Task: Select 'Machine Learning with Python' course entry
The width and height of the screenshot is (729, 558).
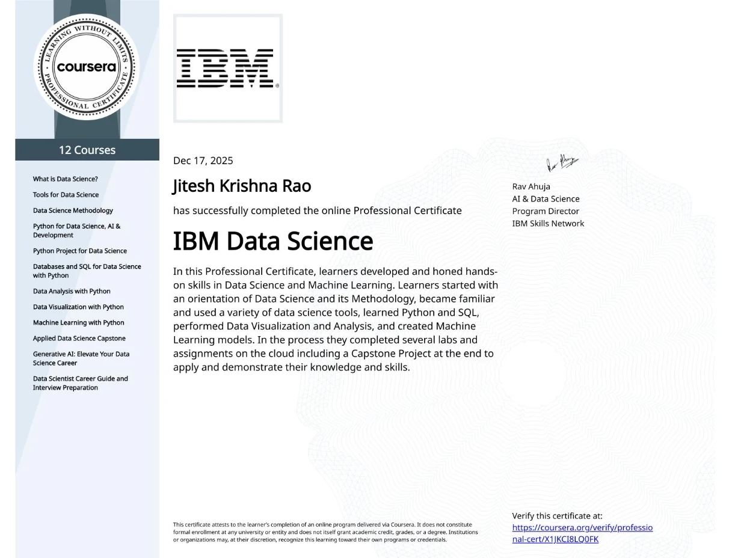Action: coord(79,323)
